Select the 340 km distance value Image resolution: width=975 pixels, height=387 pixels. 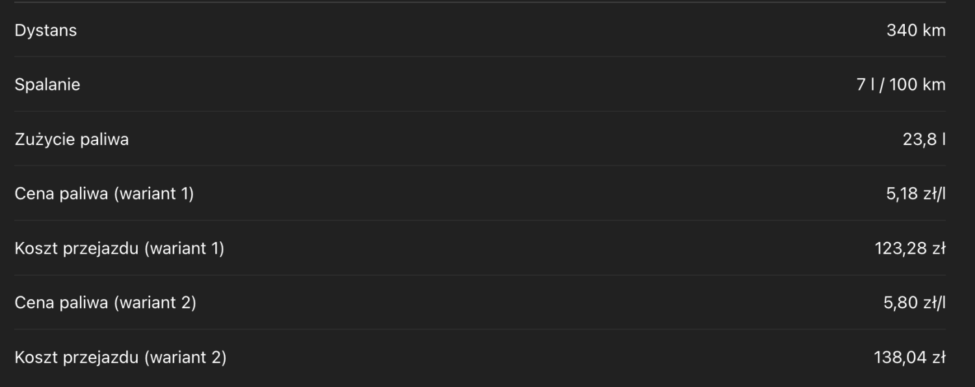915,31
